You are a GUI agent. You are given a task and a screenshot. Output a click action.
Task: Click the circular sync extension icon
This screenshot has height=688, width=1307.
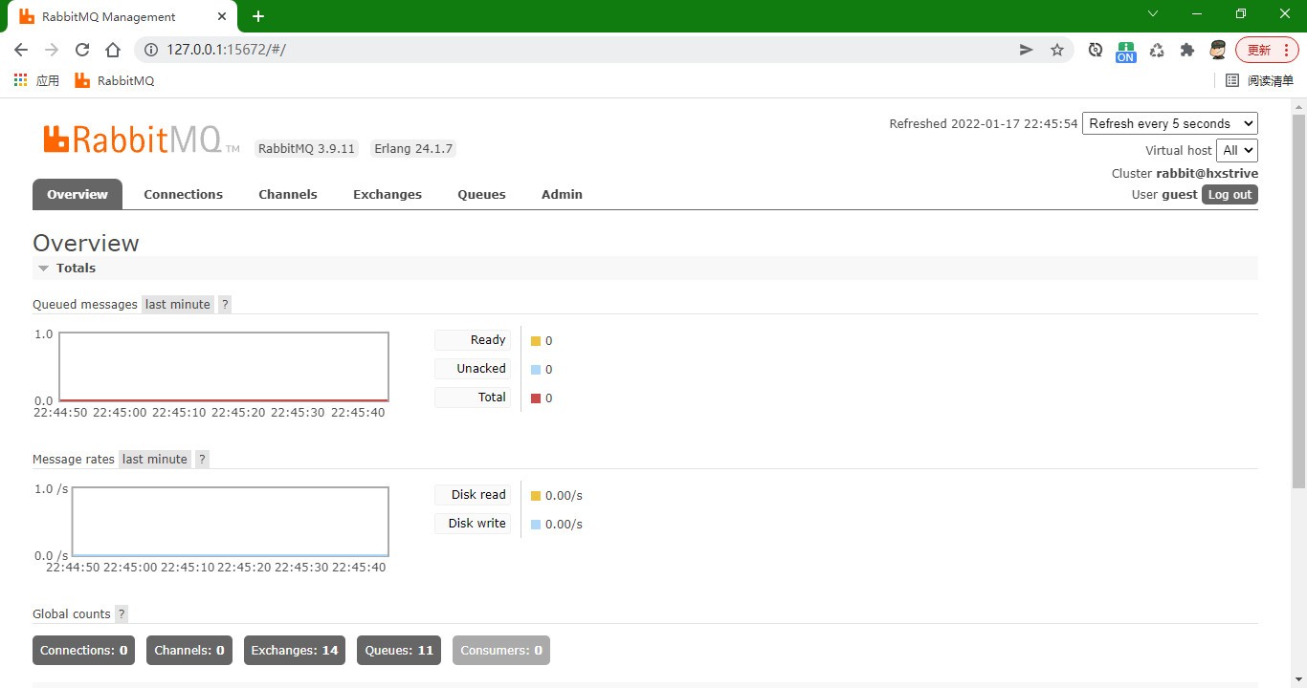tap(1096, 50)
